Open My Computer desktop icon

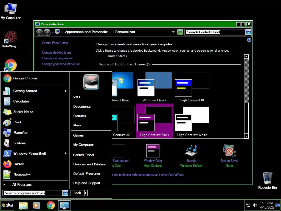point(11,11)
